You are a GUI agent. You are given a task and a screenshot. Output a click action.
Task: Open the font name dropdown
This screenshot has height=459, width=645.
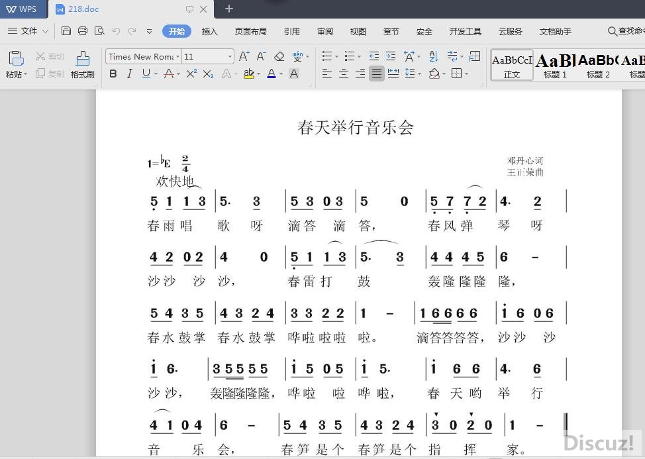pyautogui.click(x=177, y=56)
